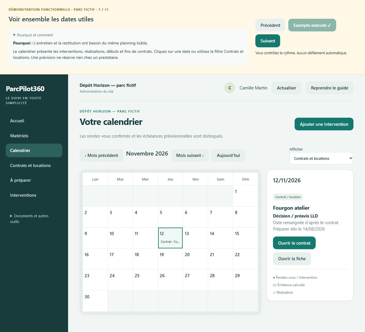This screenshot has width=365, height=332.
Task: Navigate to À préparer
Action: click(34, 180)
